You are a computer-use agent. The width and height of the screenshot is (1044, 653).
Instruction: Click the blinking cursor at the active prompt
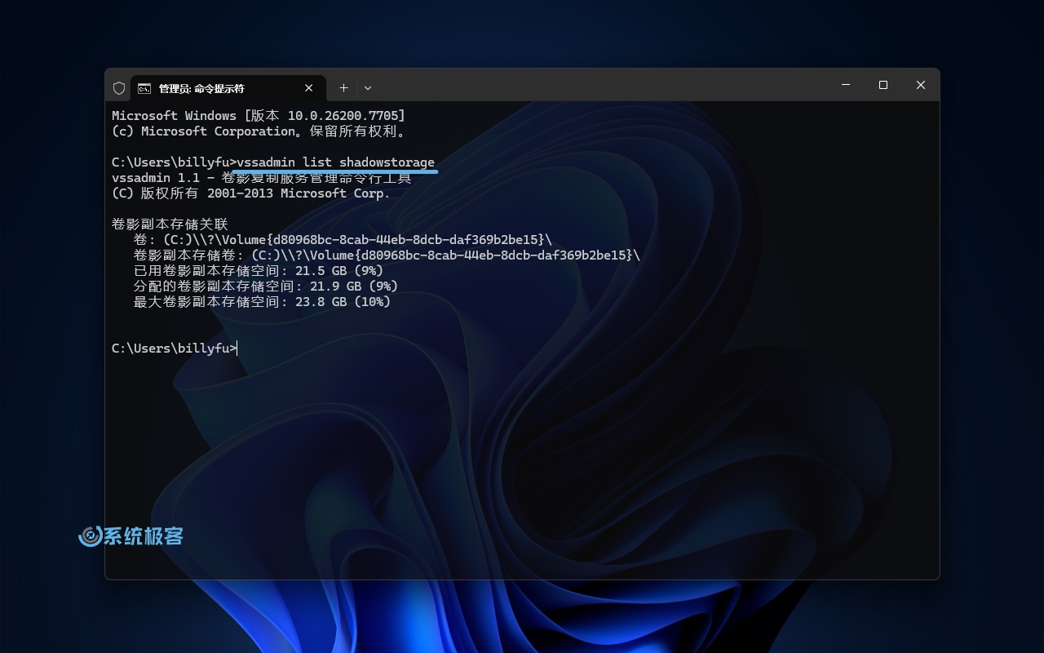(x=236, y=348)
